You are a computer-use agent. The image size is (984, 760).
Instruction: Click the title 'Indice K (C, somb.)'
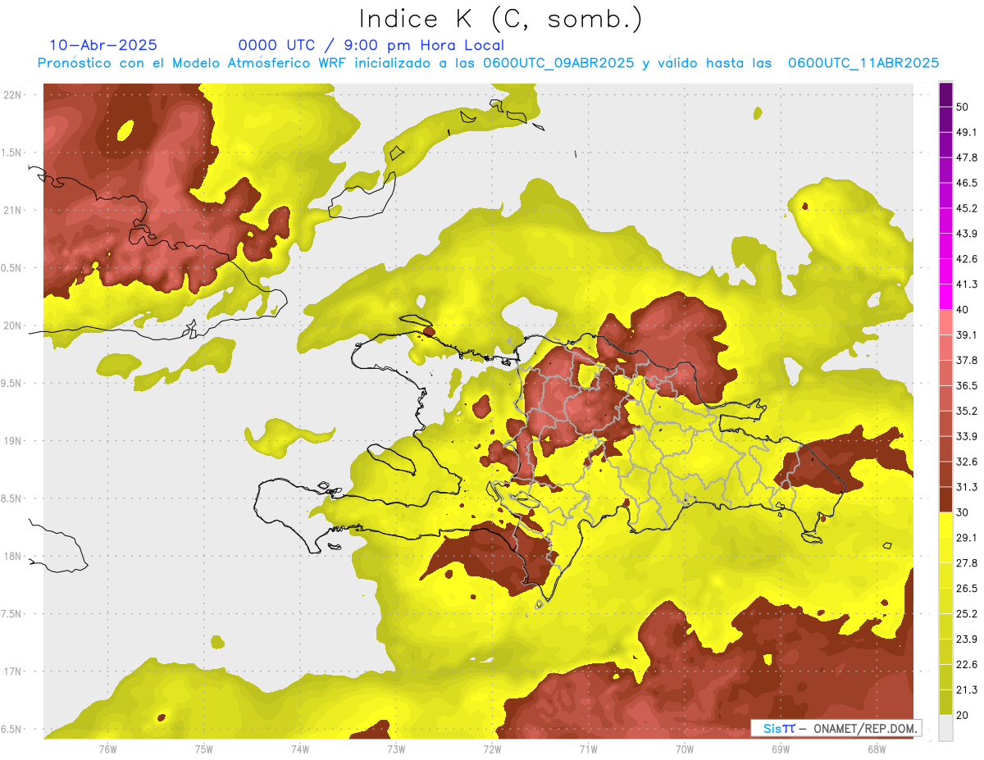pyautogui.click(x=501, y=19)
